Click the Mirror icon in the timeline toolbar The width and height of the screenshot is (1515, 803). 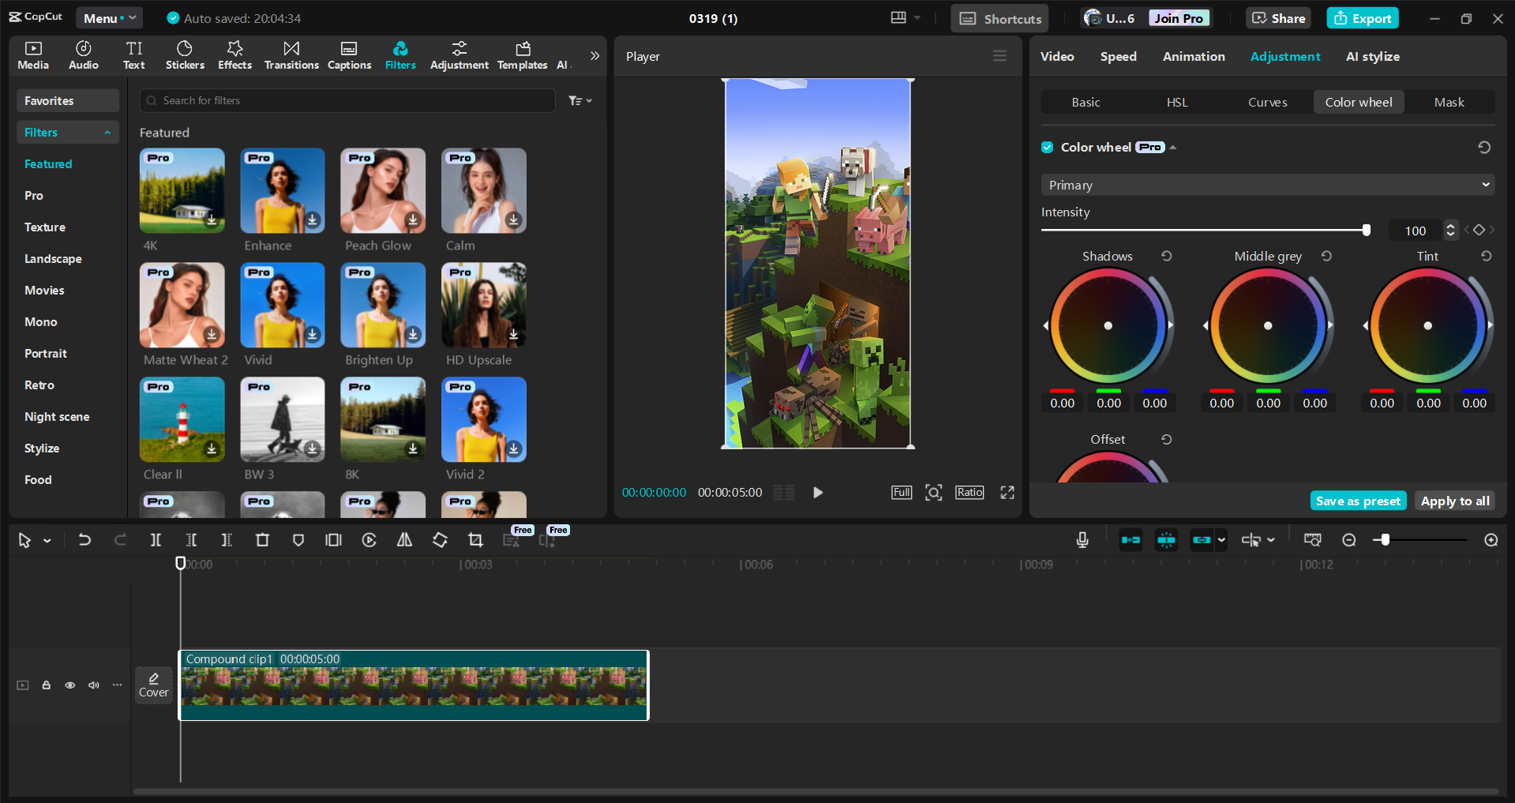tap(404, 540)
